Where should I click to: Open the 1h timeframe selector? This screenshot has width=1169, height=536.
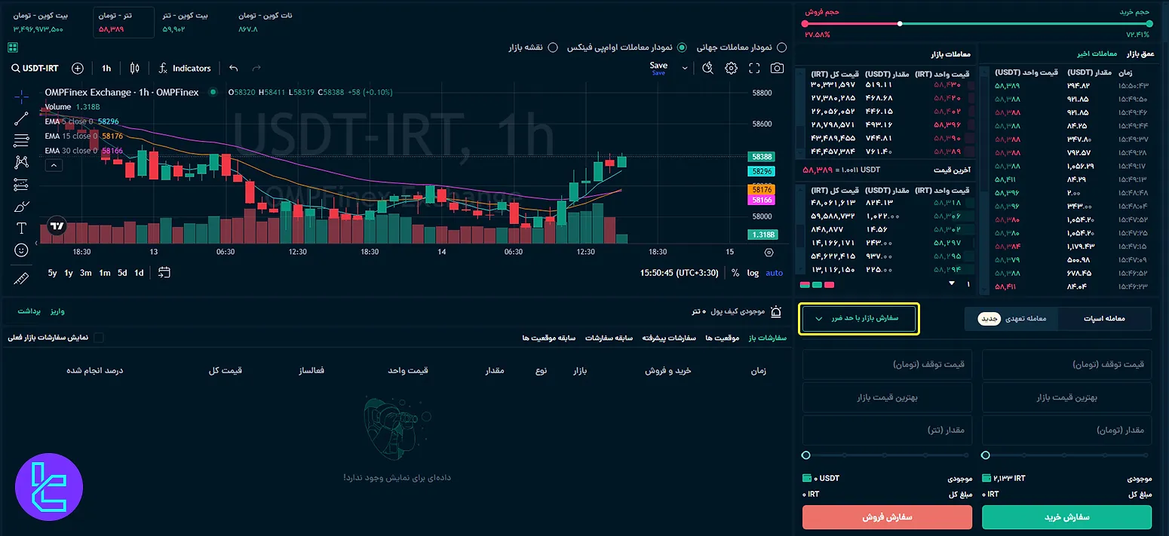point(106,68)
